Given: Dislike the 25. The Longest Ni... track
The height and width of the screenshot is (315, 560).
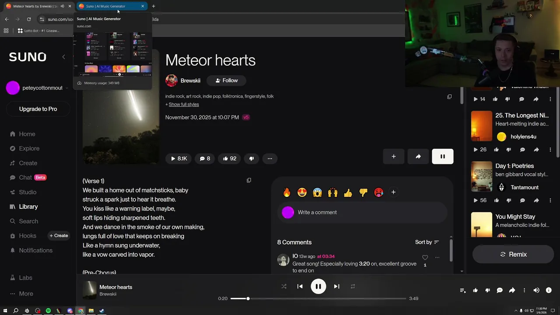Looking at the screenshot, I should [508, 150].
